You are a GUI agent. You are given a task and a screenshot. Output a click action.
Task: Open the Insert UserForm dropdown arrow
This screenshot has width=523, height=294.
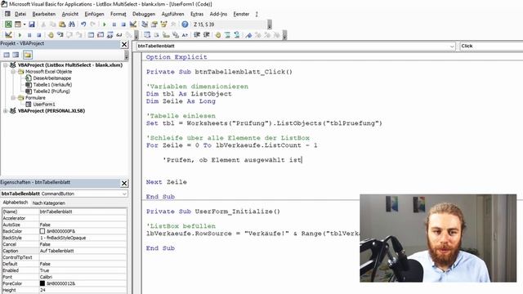coord(25,24)
